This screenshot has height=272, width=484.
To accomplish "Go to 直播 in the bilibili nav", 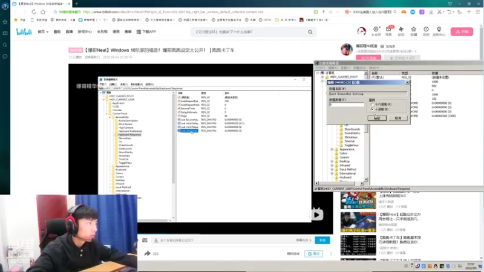I will tap(69, 32).
